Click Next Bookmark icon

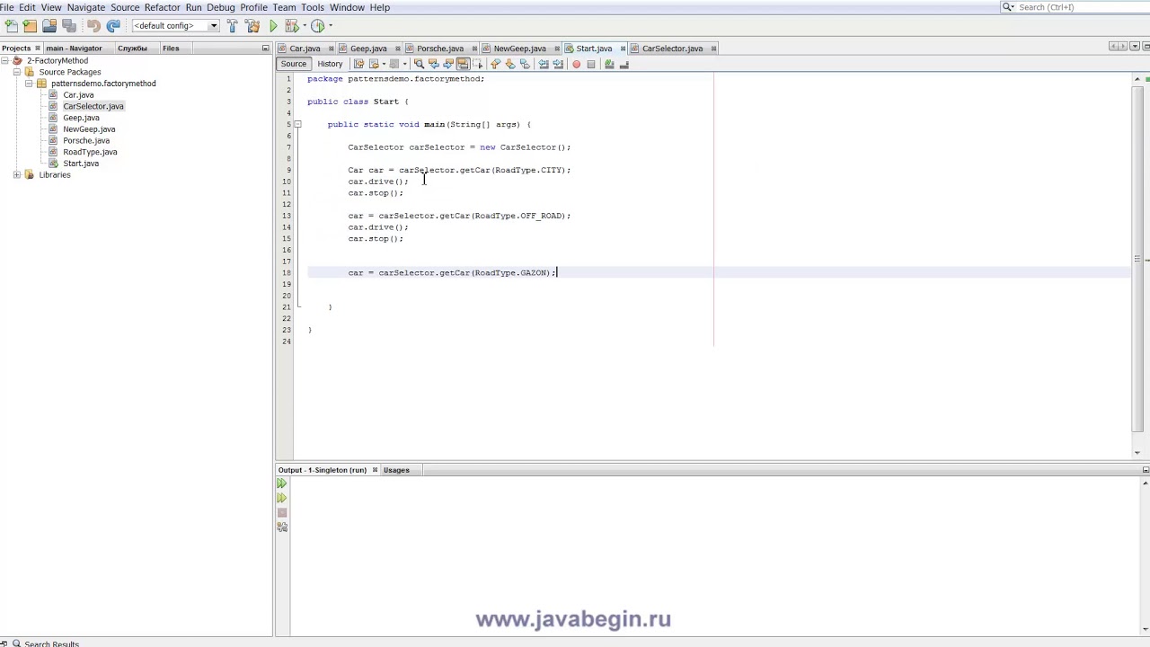click(x=510, y=64)
